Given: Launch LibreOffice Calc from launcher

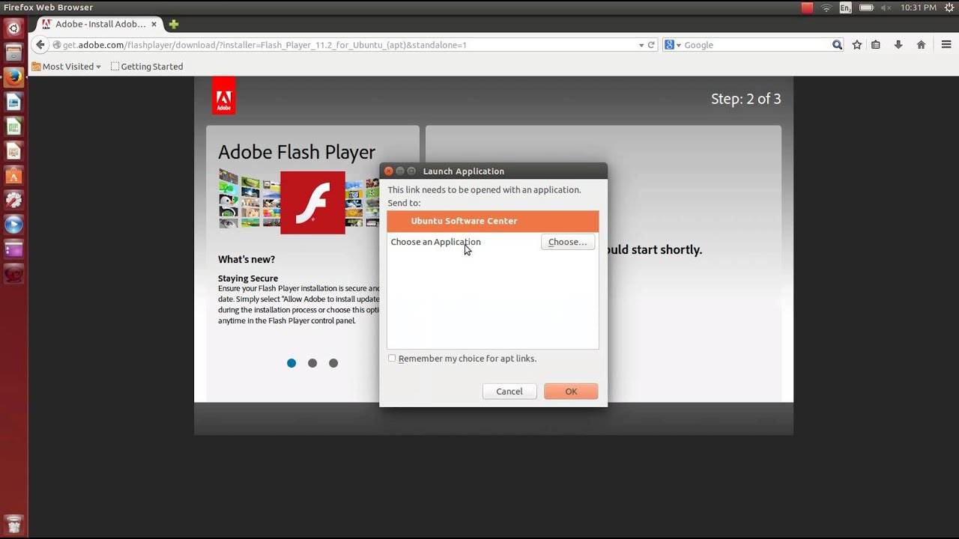Looking at the screenshot, I should click(13, 127).
